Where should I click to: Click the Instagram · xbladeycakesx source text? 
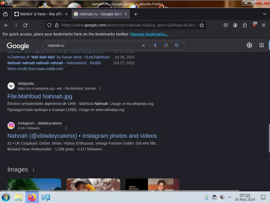(x=40, y=123)
